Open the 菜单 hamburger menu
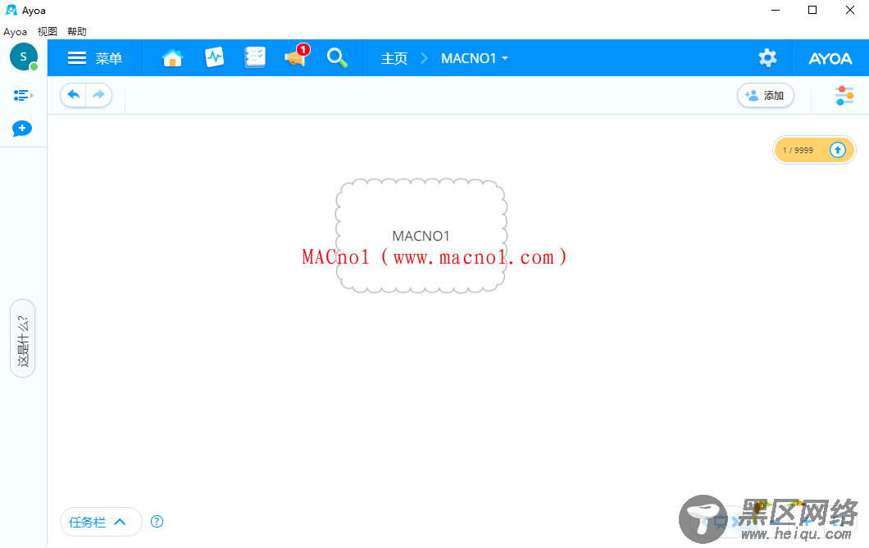Image resolution: width=869 pixels, height=548 pixels. [x=95, y=58]
